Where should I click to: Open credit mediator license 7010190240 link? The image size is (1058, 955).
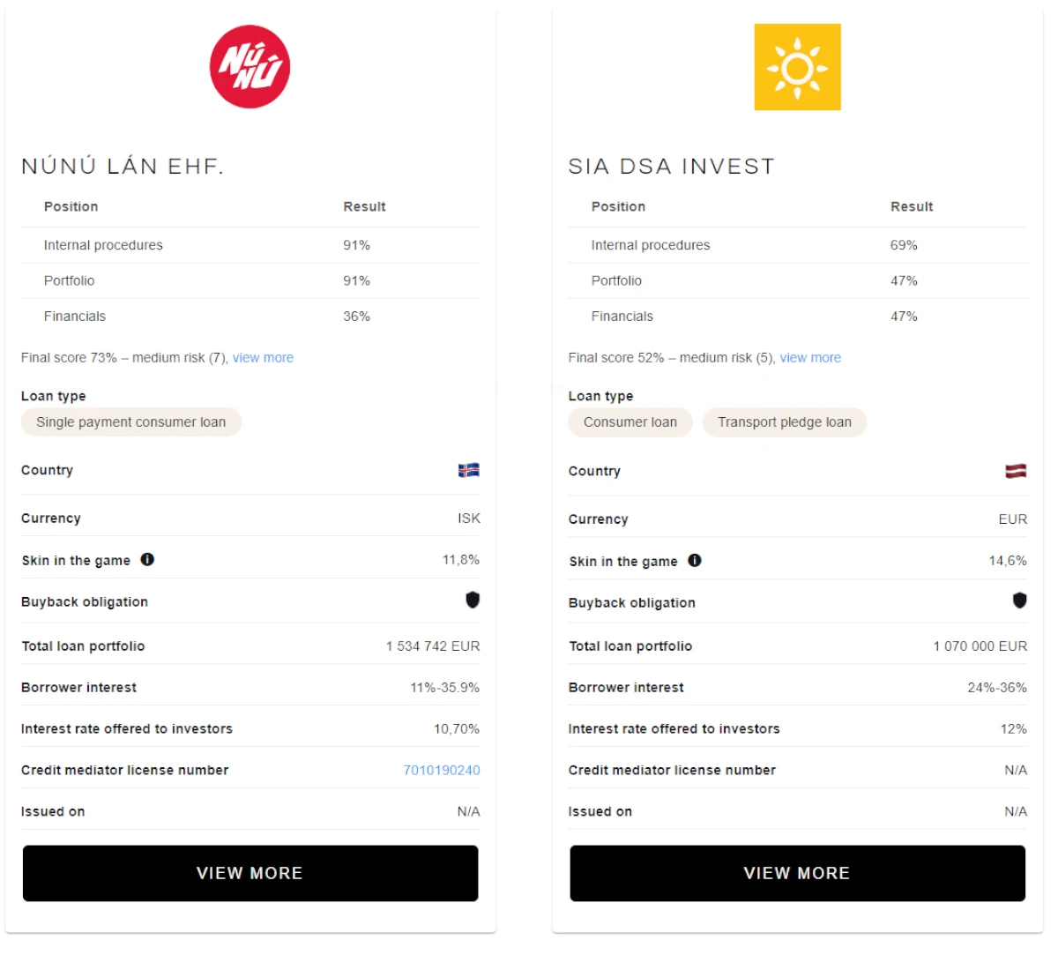pyautogui.click(x=442, y=770)
